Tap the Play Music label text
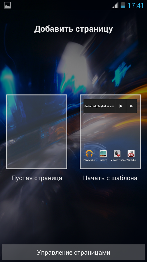 (x=89, y=160)
